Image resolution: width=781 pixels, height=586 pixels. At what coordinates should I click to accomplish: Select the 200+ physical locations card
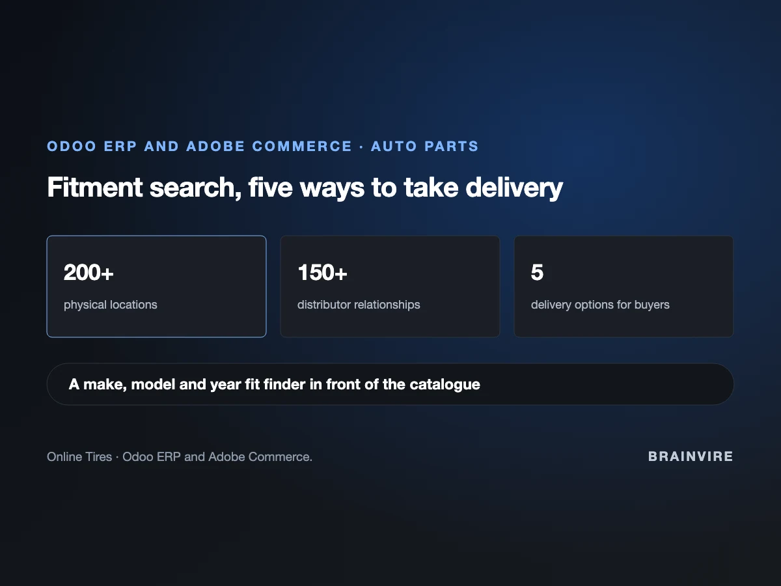pos(156,286)
